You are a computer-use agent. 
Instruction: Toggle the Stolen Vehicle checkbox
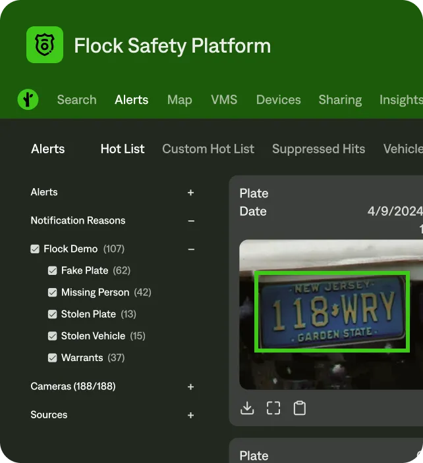[52, 336]
